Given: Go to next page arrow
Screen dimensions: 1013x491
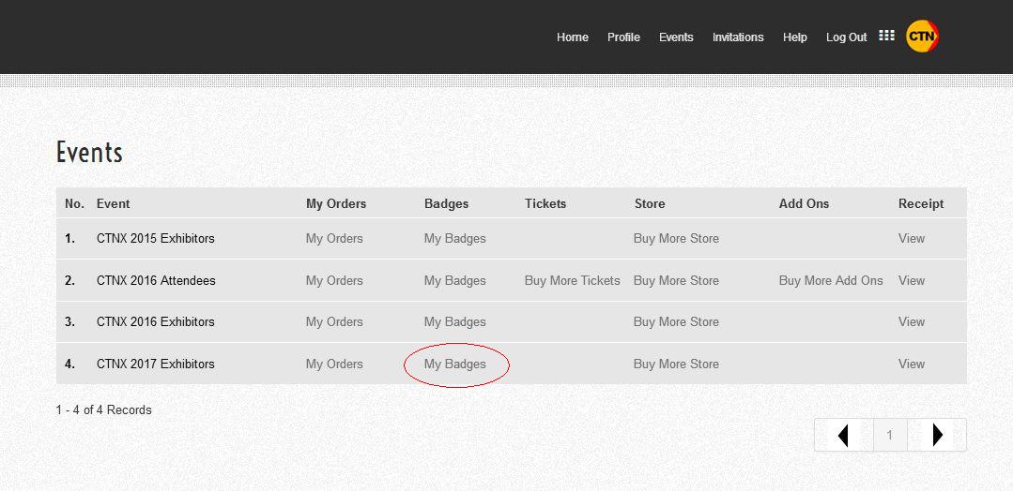Looking at the screenshot, I should 937,435.
